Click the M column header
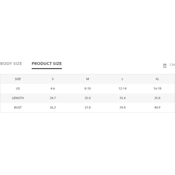 click(87, 79)
